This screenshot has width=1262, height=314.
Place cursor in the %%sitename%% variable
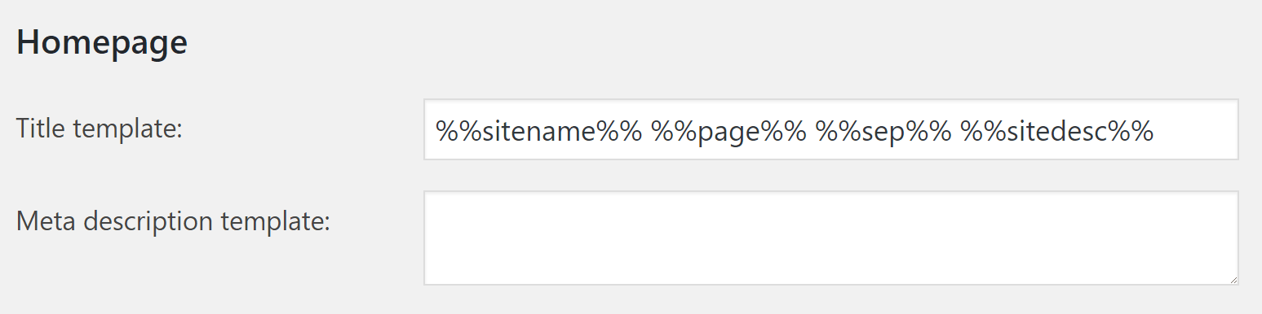(539, 131)
